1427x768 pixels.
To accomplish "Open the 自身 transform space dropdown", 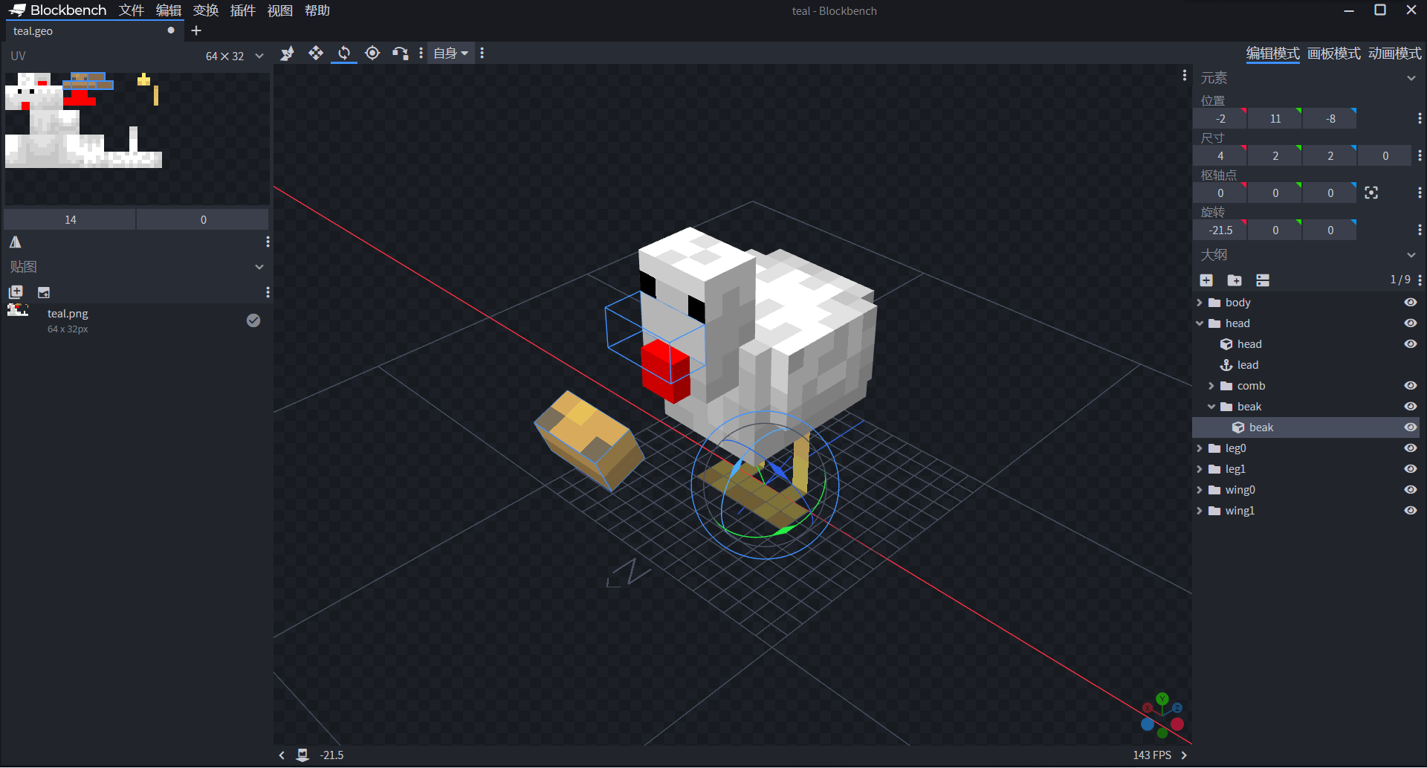I will click(451, 53).
